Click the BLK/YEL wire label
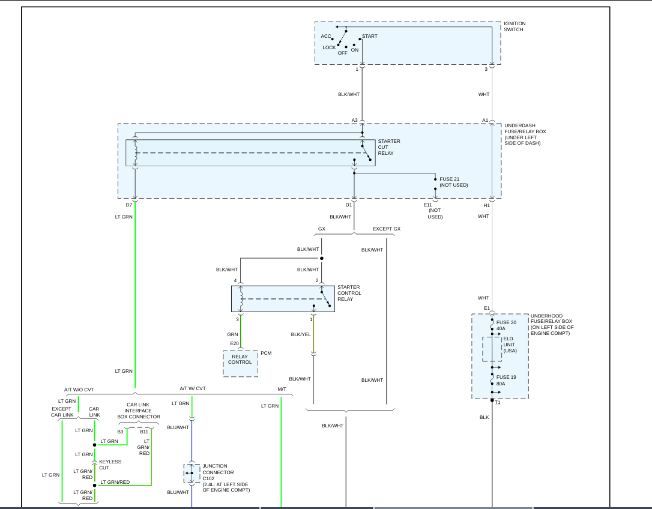This screenshot has width=652, height=509. (x=300, y=334)
